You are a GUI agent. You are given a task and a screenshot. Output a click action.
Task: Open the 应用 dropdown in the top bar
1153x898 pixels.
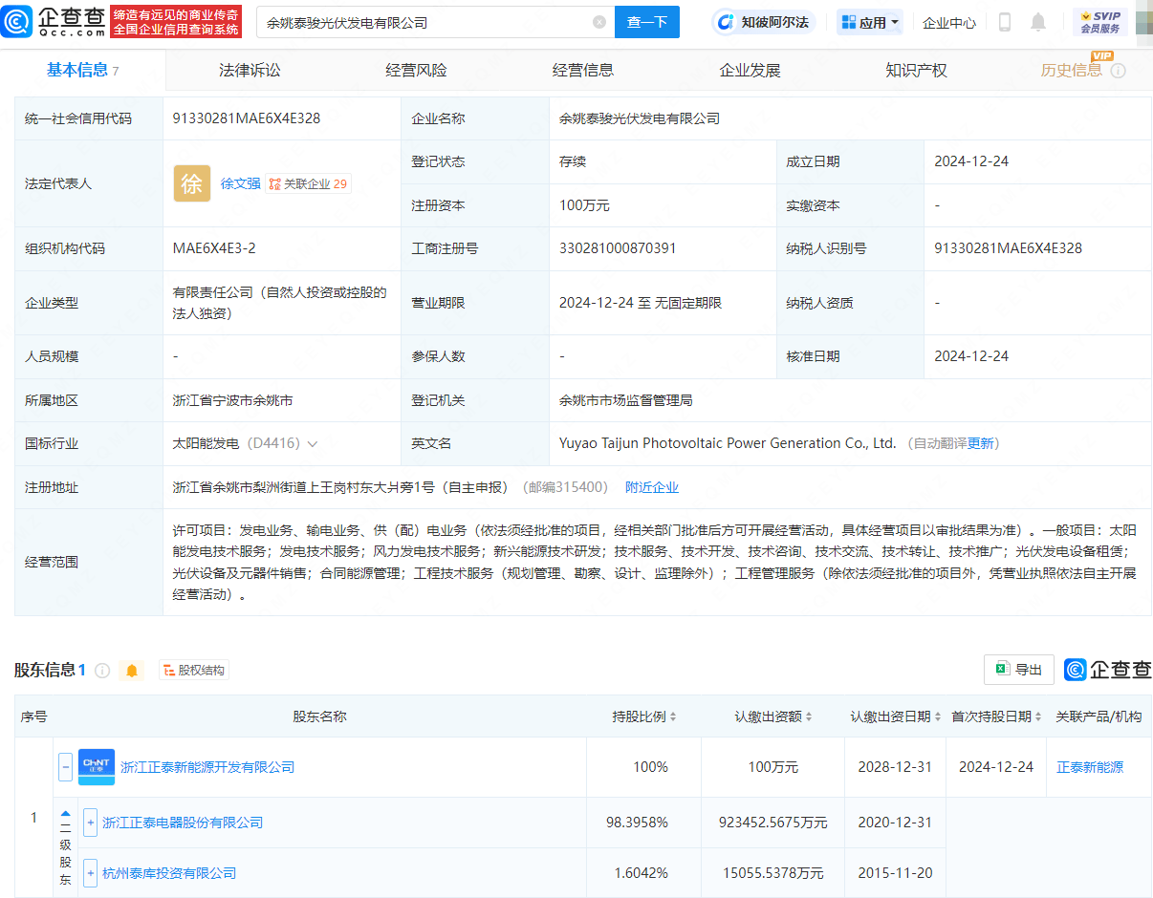pos(868,21)
